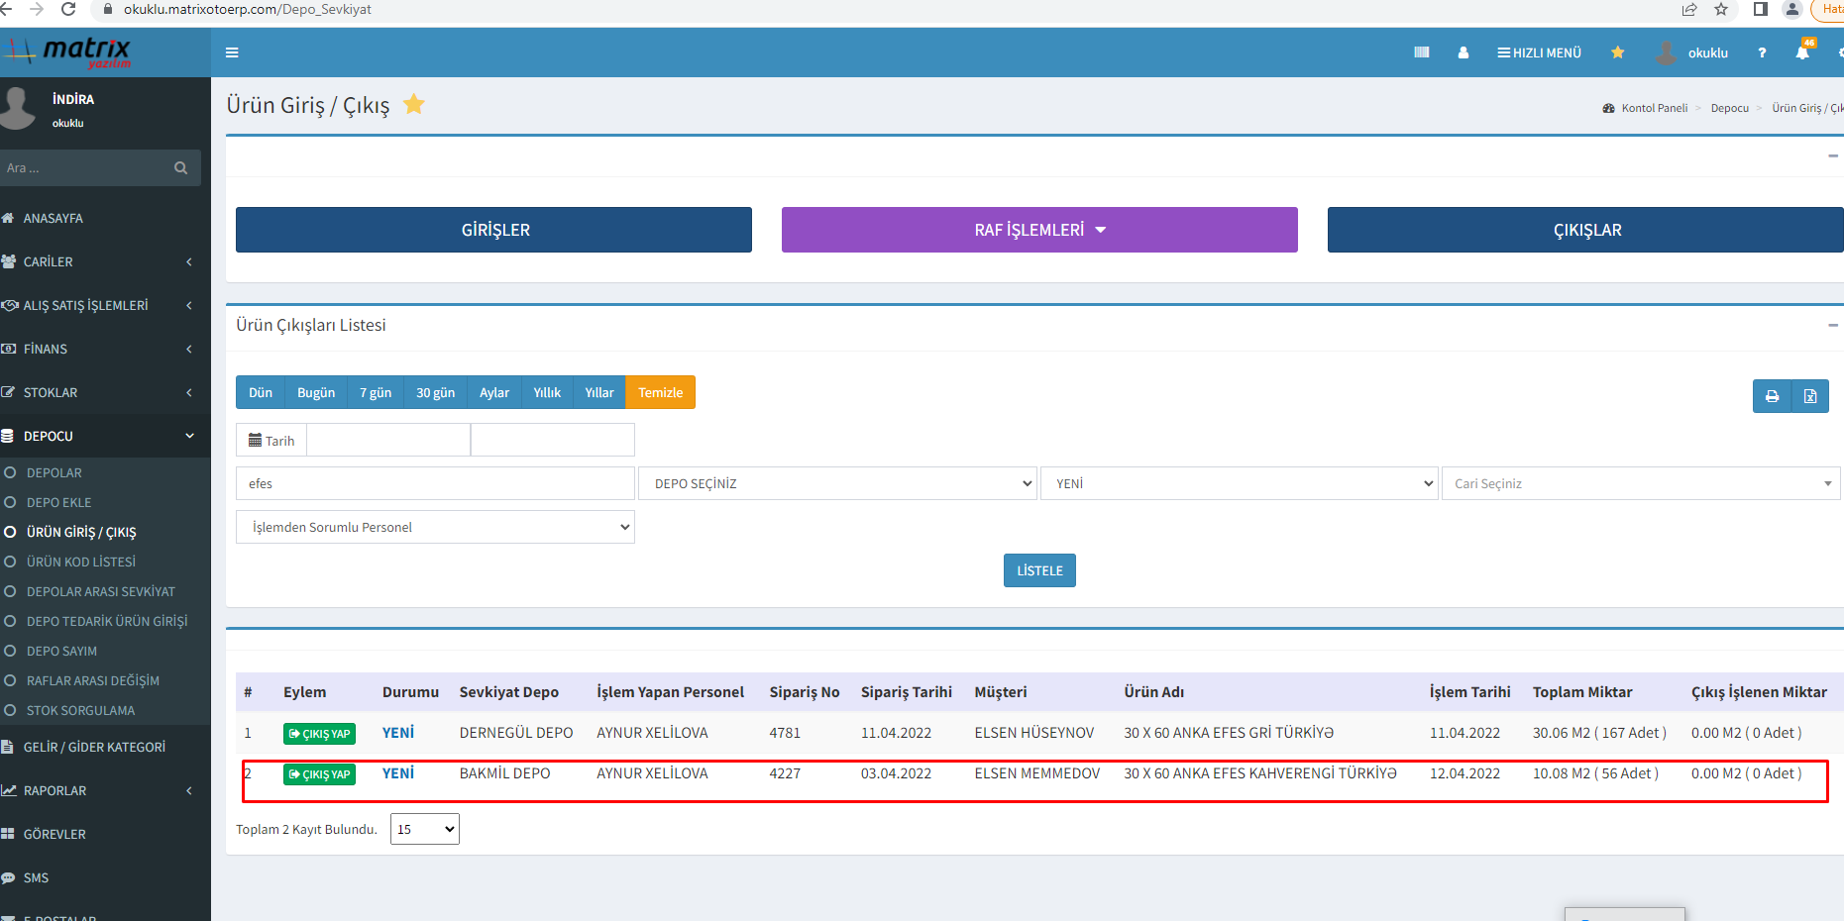Screen dimensions: 1844x921
Task: Open DEPOLAR ARASI SEVKİYAT in sidebar
Action: tap(100, 591)
